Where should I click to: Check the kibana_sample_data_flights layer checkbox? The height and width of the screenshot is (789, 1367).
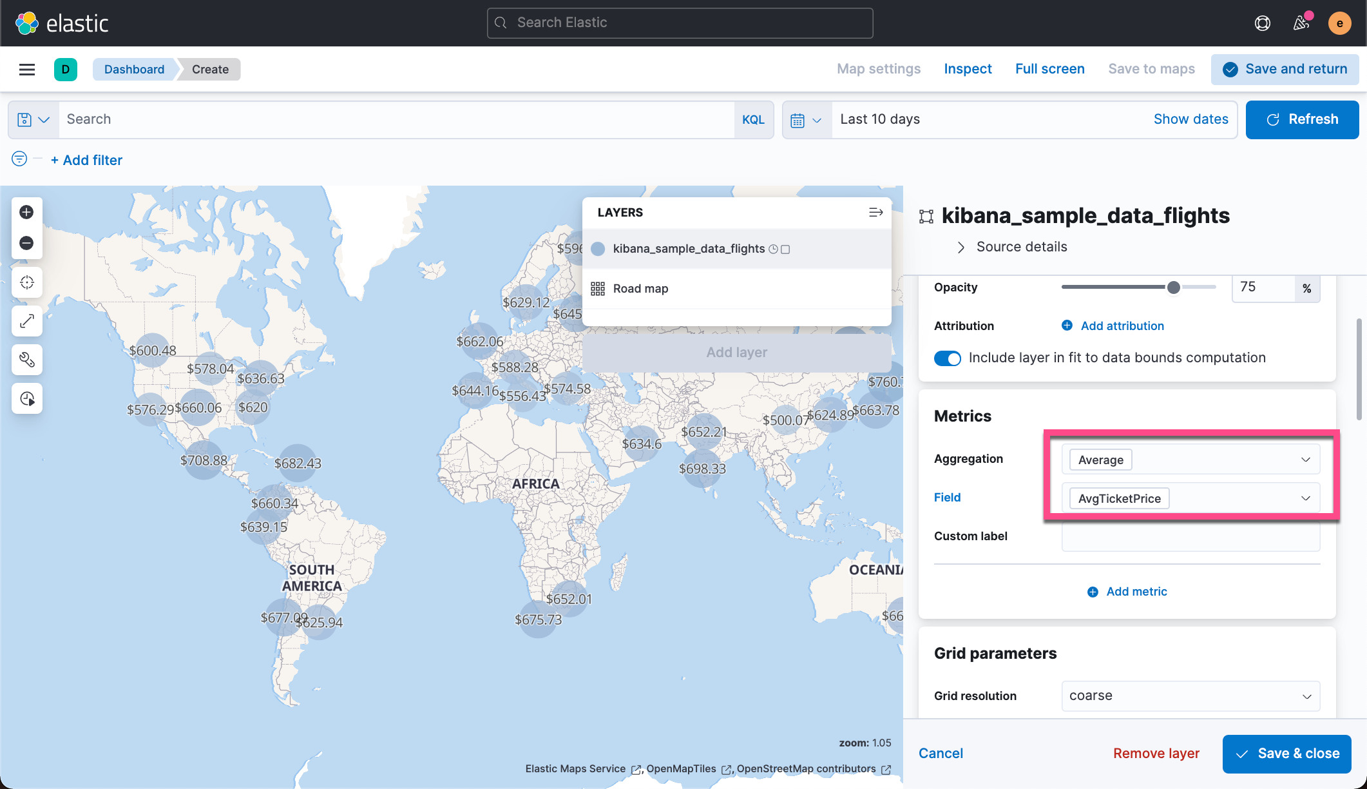(786, 249)
